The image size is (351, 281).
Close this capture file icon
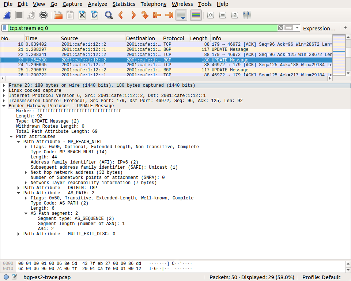pyautogui.click(x=82, y=15)
